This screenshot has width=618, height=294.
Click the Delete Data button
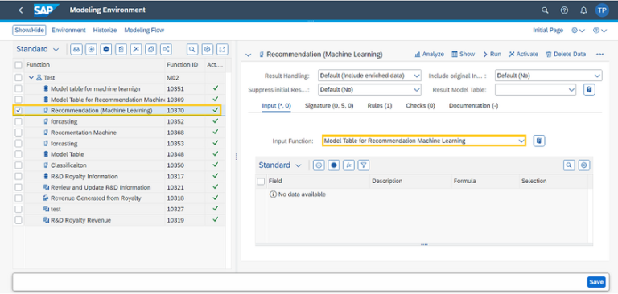566,55
